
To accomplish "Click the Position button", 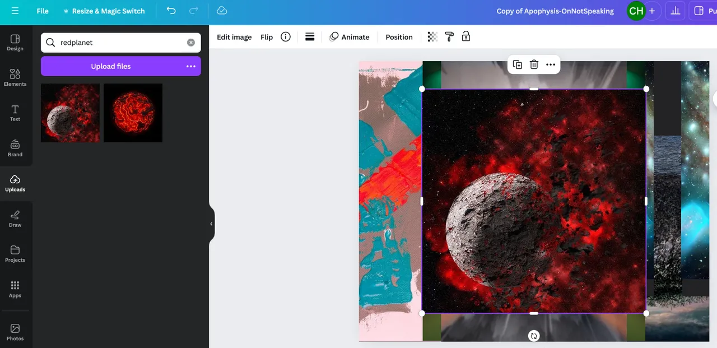I will 399,37.
